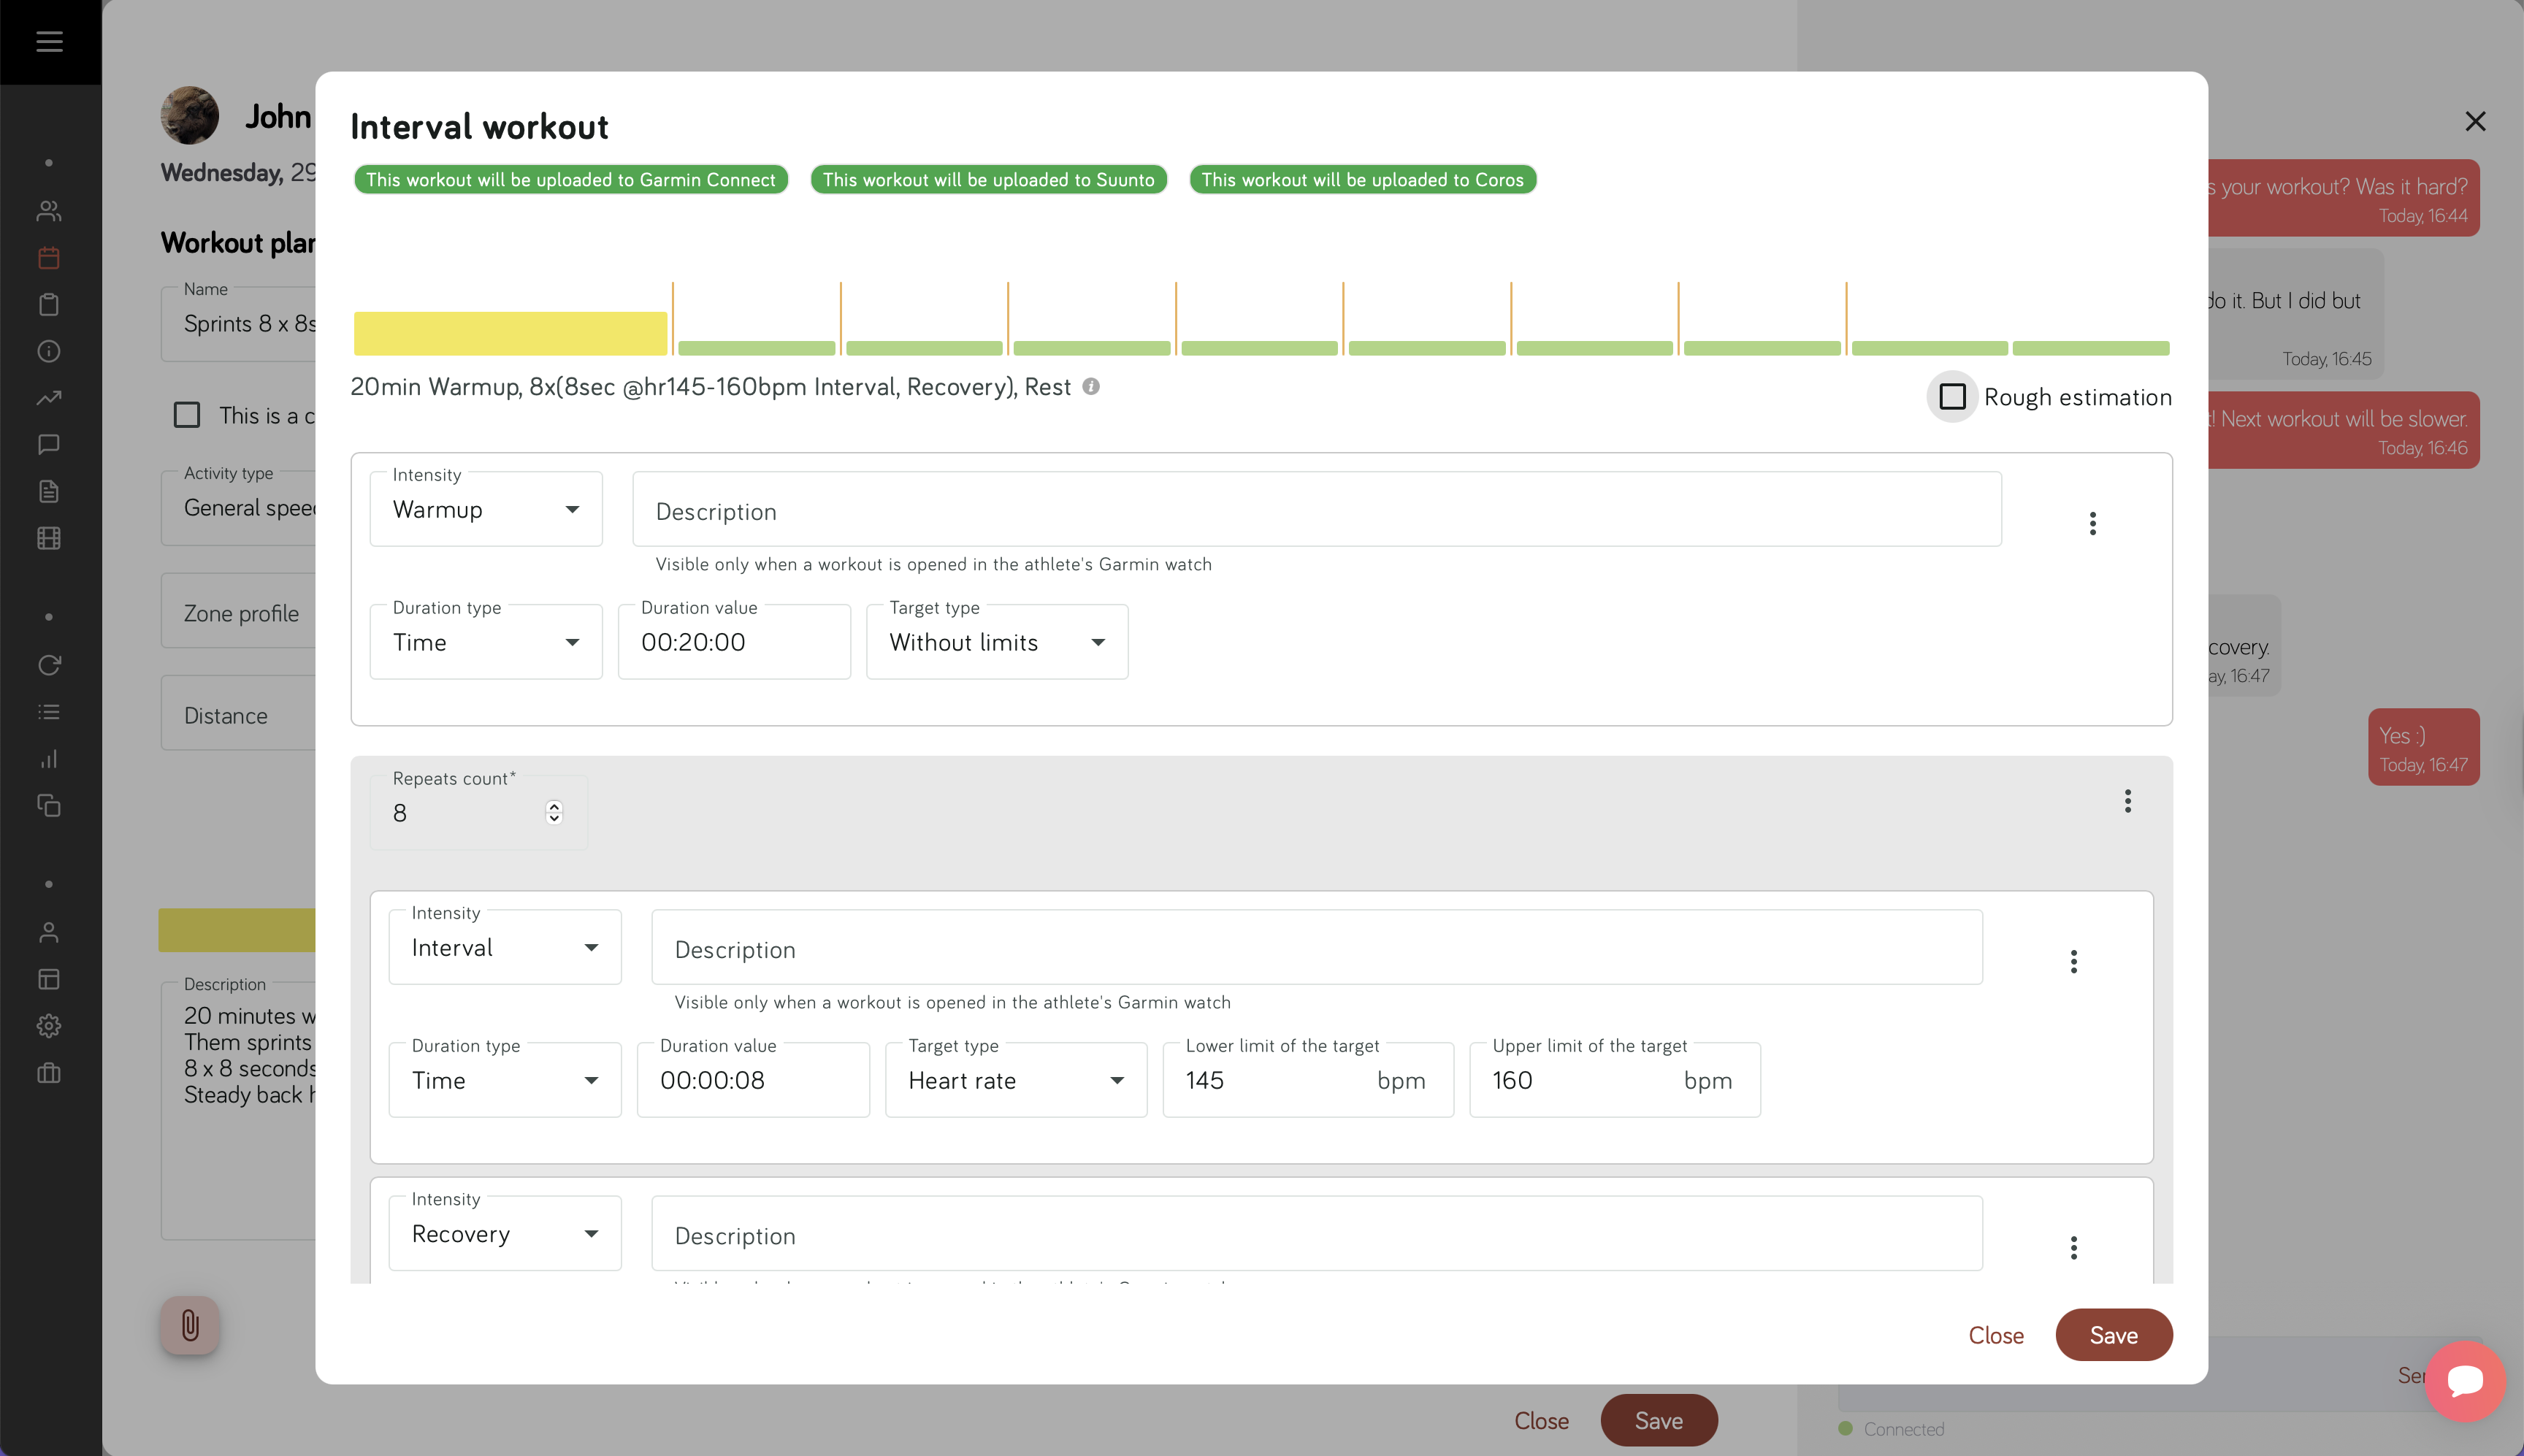Screen dimensions: 2524x1456
Task: Open three-dot menu for Warmup step
Action: coord(2092,523)
